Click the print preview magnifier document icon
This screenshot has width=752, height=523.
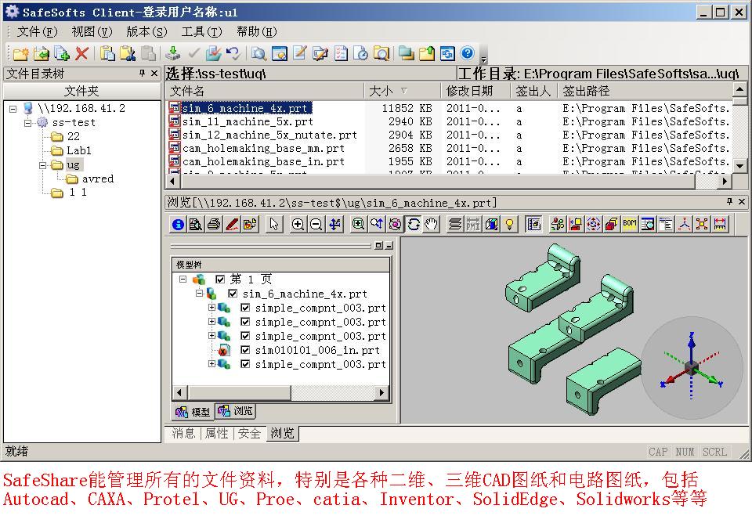pos(196,224)
